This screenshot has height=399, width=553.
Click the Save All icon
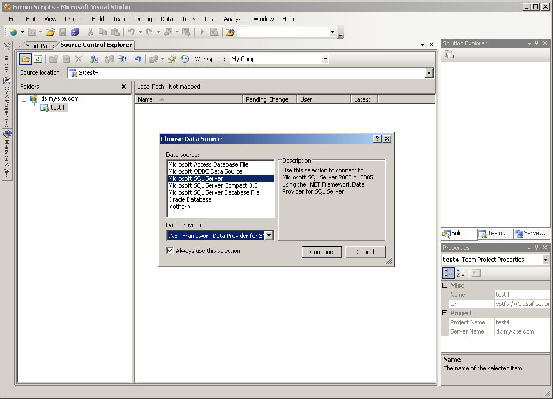[75, 32]
